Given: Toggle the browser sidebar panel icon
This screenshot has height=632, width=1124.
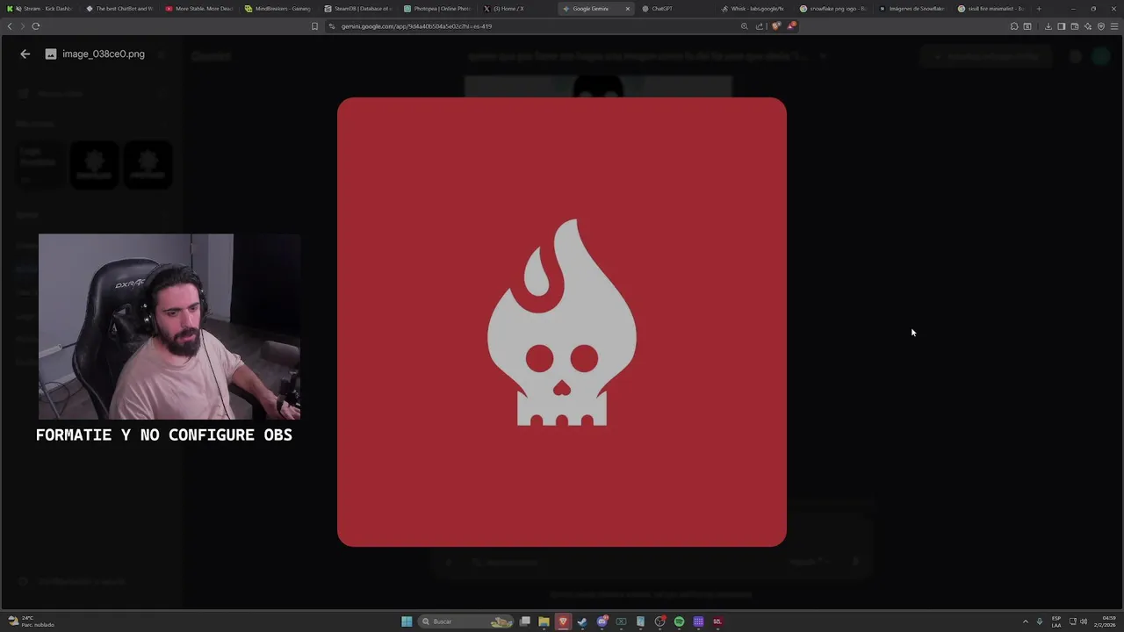Looking at the screenshot, I should [1062, 26].
